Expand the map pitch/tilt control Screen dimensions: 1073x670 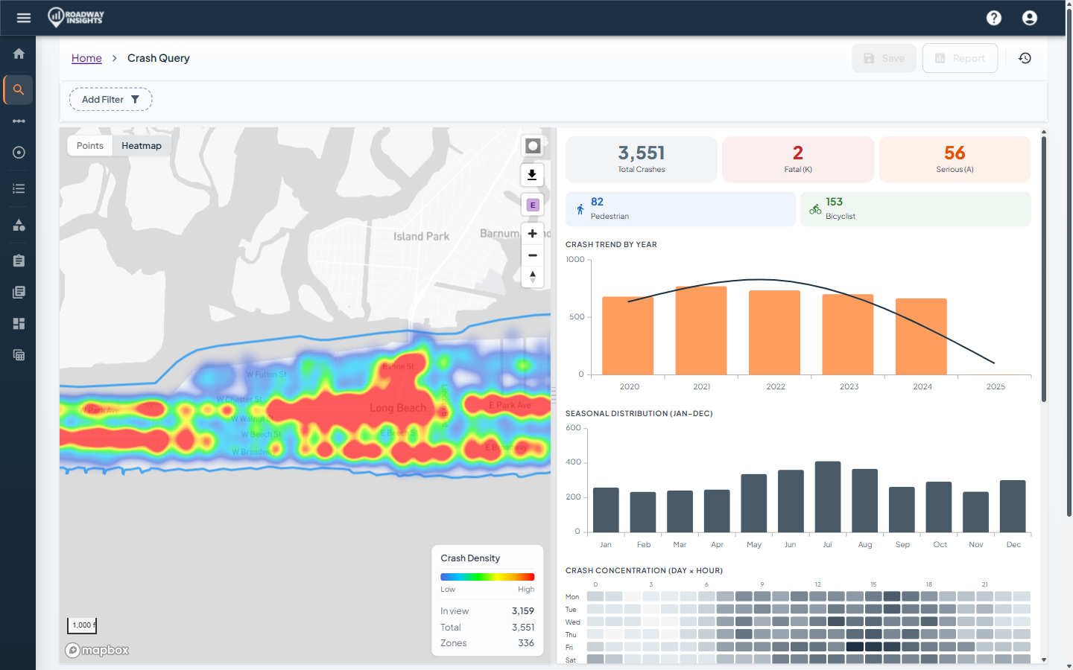pos(532,277)
